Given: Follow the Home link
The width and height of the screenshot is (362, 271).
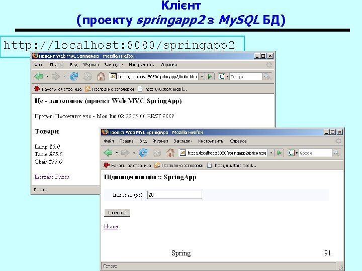Looking at the screenshot, I should [x=111, y=226].
